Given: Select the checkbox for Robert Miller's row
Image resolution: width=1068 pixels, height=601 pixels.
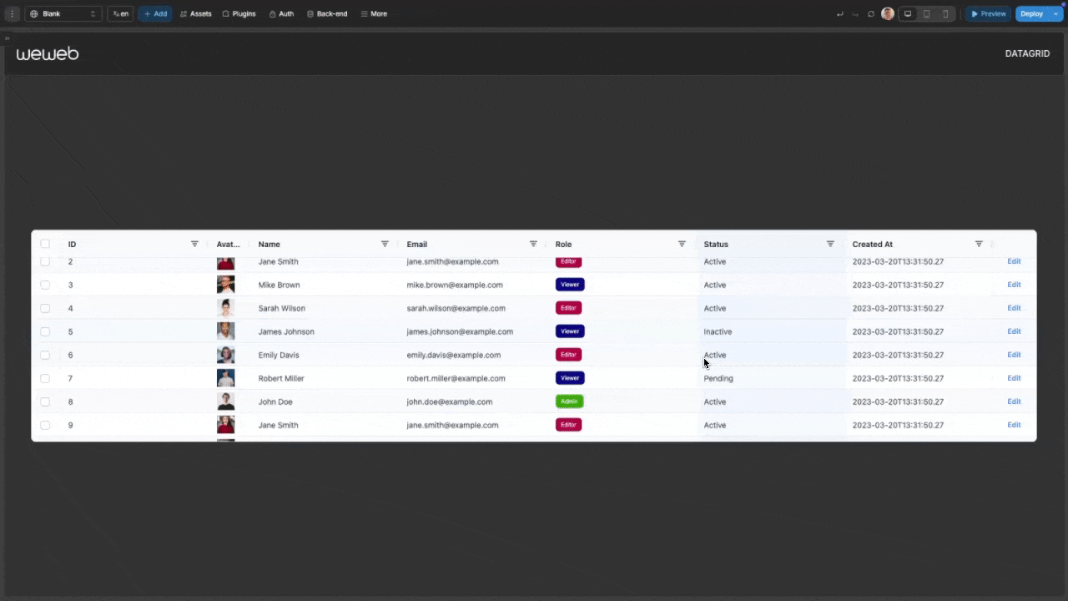Looking at the screenshot, I should pyautogui.click(x=45, y=378).
